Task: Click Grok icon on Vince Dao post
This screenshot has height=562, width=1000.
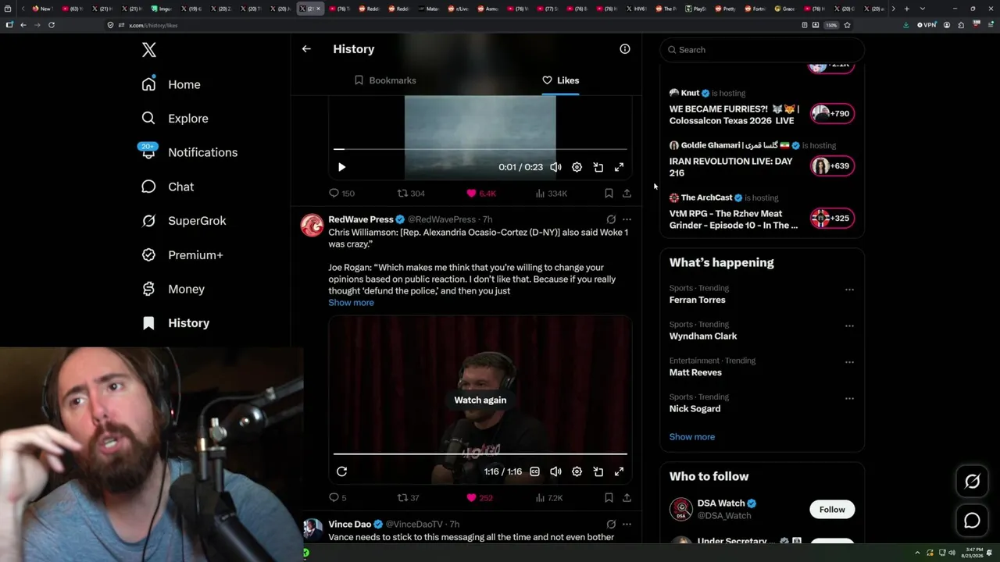Action: pyautogui.click(x=611, y=525)
